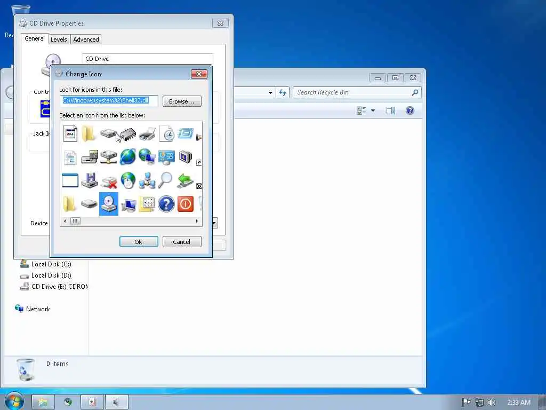Open Windows Explorer from the taskbar

(x=43, y=403)
